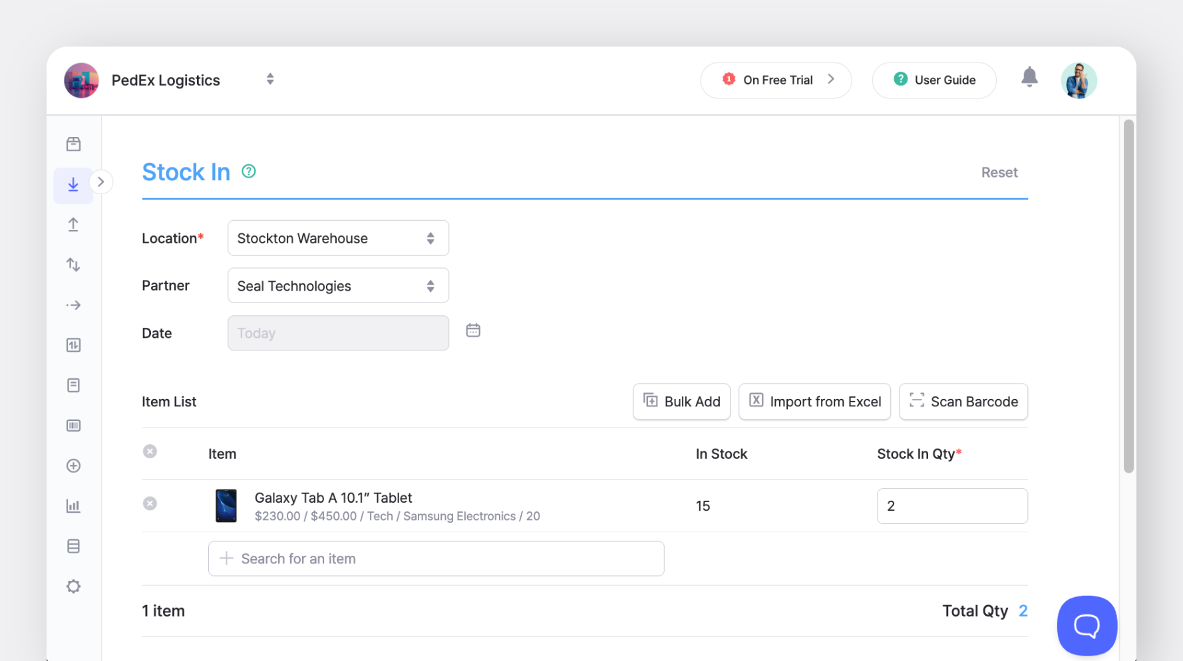The image size is (1183, 661).
Task: Open the barcode sidebar icon
Action: [x=73, y=425]
